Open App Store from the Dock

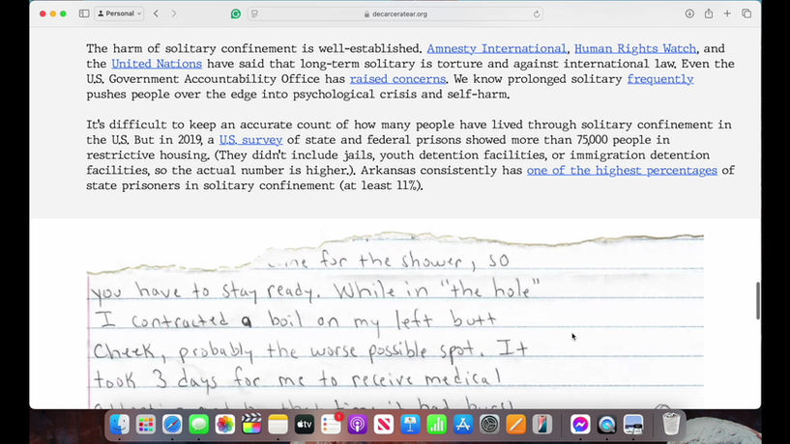point(463,425)
